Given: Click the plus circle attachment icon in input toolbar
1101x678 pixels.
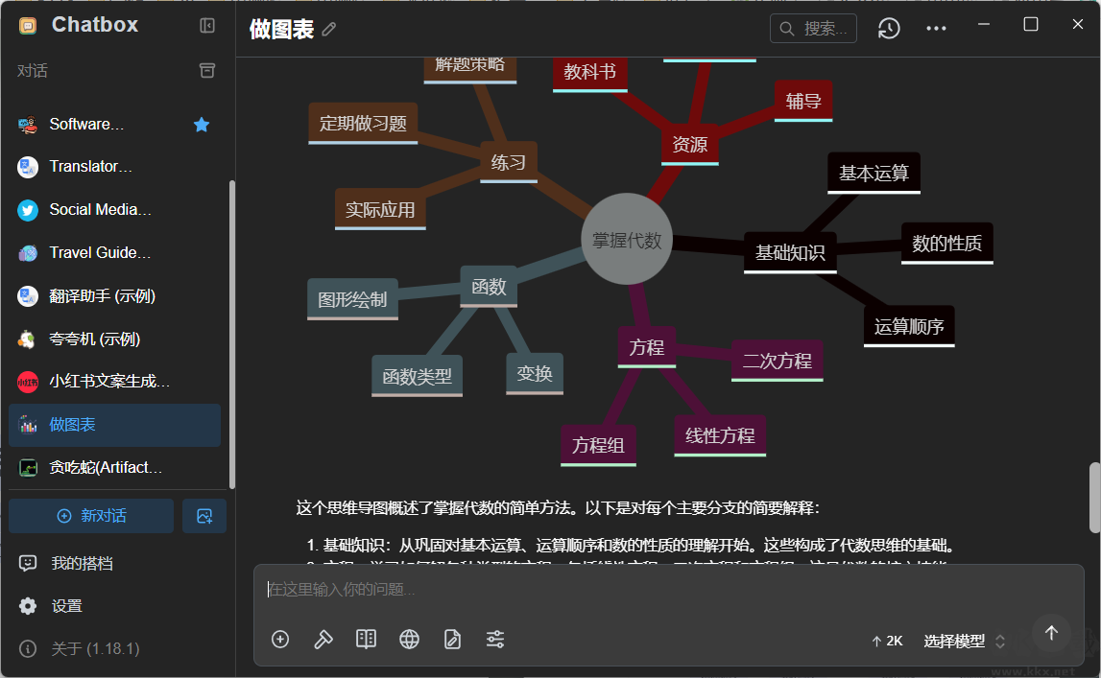Looking at the screenshot, I should tap(280, 640).
